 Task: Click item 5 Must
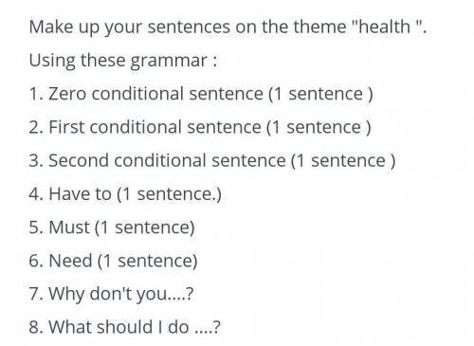tap(112, 228)
